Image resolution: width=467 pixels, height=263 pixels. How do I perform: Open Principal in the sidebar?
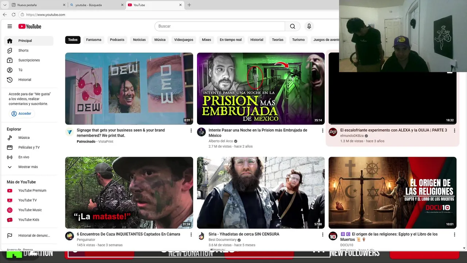click(x=29, y=41)
